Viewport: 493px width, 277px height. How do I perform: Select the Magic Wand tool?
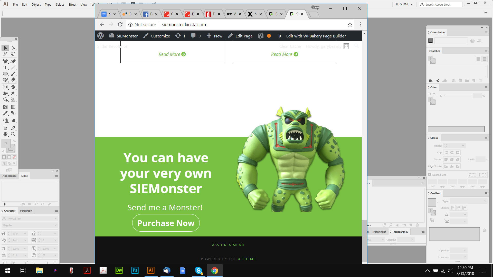pos(5,54)
